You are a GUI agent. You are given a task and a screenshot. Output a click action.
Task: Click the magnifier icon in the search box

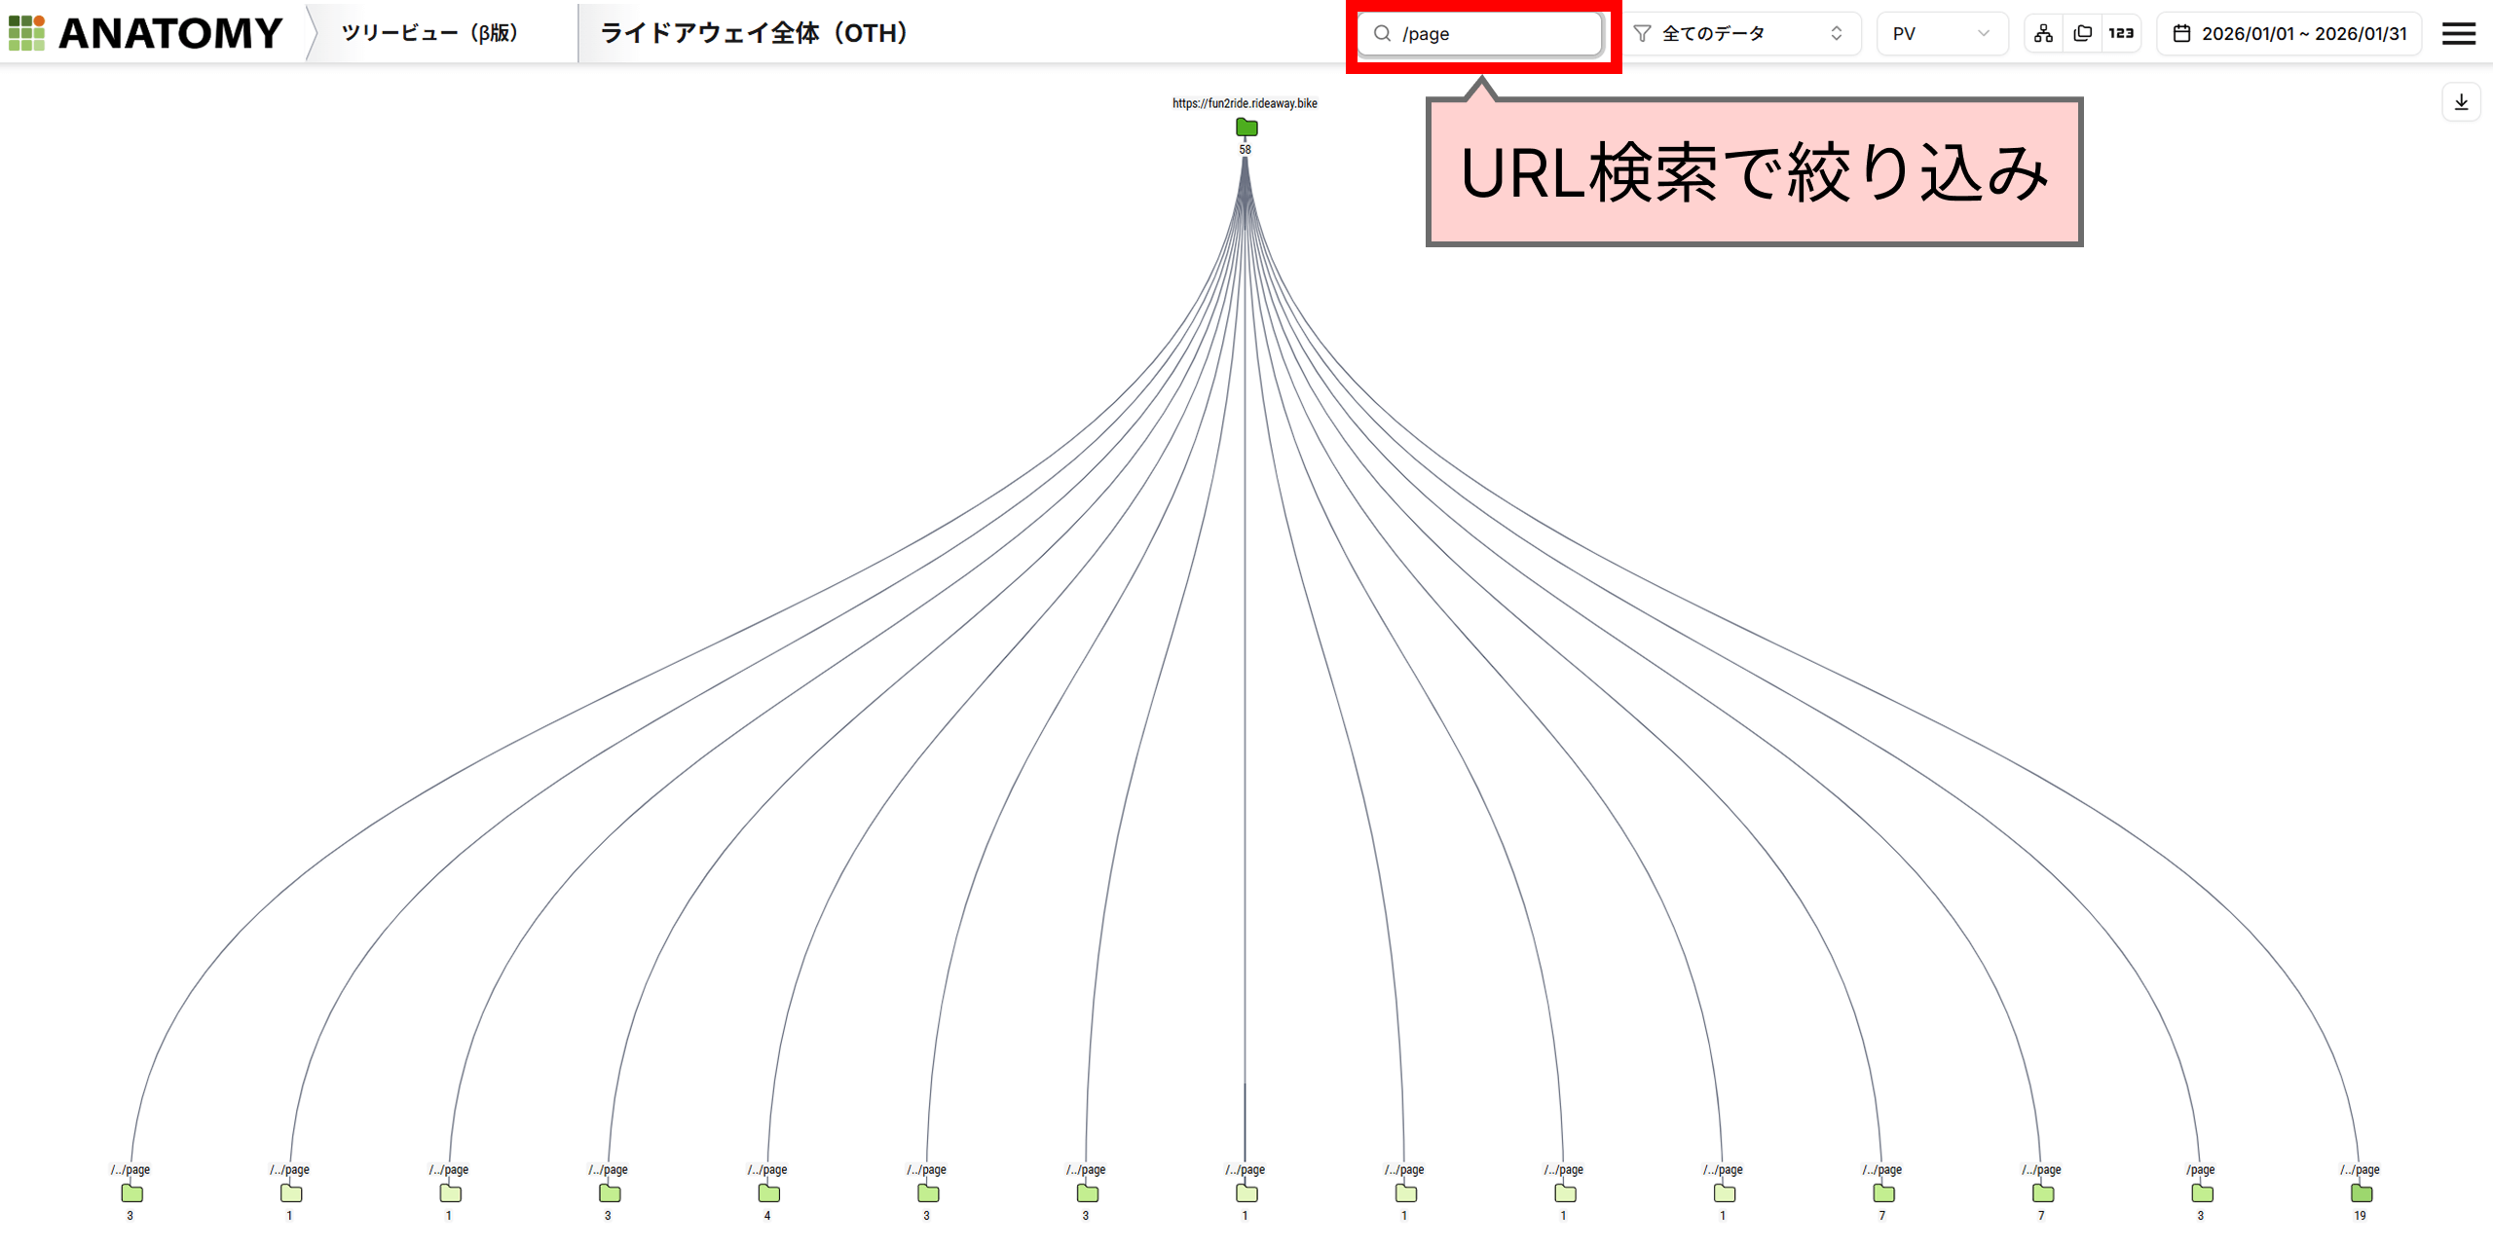tap(1382, 34)
